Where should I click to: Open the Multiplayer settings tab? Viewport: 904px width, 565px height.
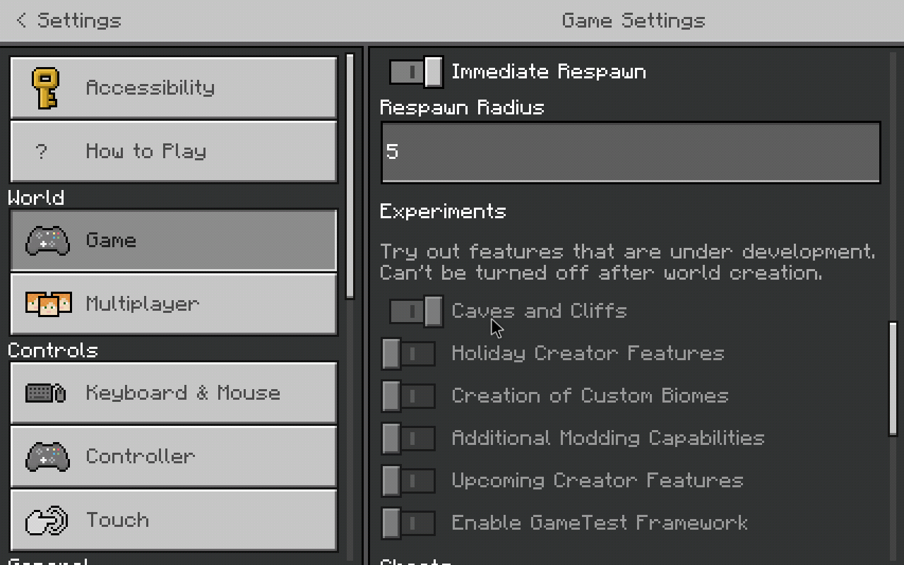[x=174, y=304]
